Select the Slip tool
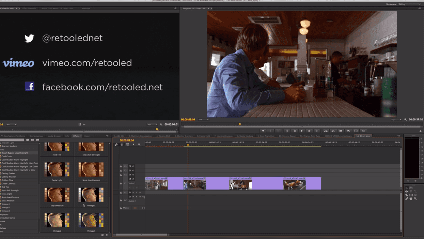The height and width of the screenshot is (239, 424). [411, 195]
